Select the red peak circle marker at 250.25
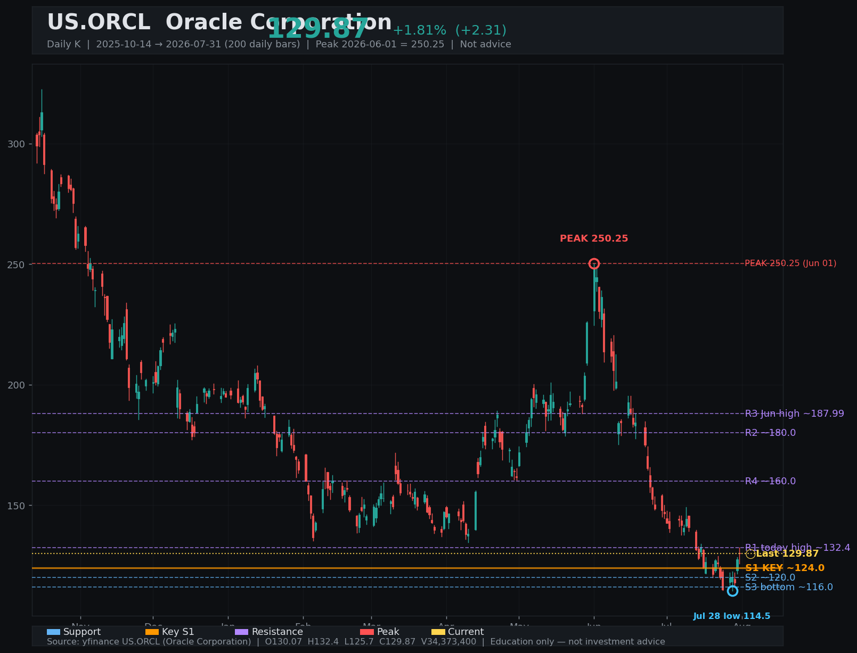The height and width of the screenshot is (653, 857). pos(594,263)
